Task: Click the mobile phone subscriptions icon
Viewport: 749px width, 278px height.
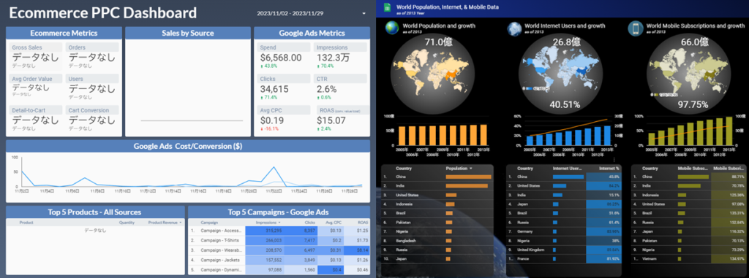Action: (636, 28)
